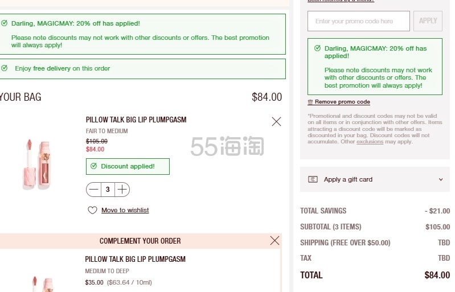Click the Discount applied! badge

[128, 166]
